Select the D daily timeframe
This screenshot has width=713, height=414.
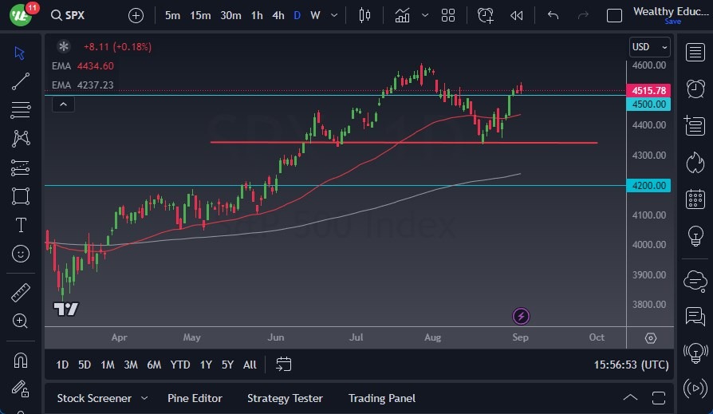(x=297, y=15)
